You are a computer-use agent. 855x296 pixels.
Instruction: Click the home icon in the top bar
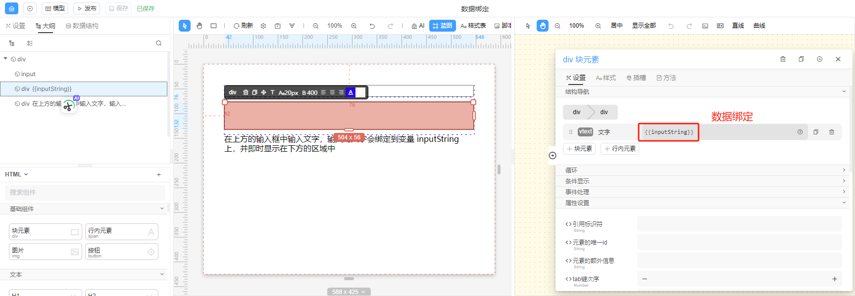point(11,8)
